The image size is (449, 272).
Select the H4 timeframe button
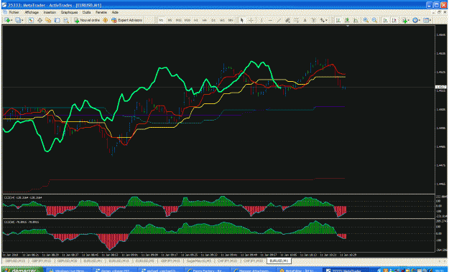coord(205,20)
